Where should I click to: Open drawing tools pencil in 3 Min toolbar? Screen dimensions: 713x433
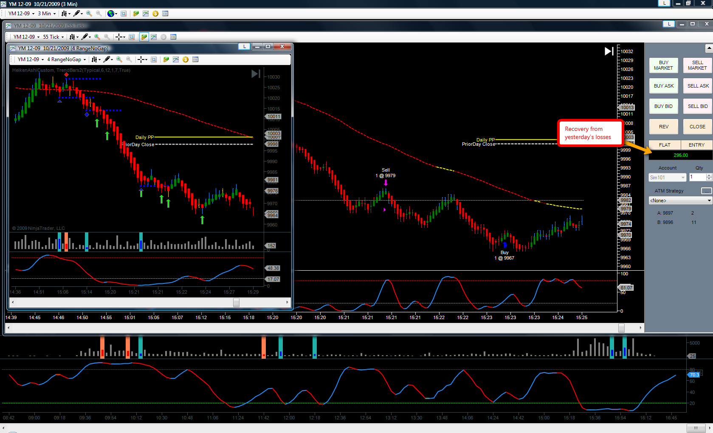pyautogui.click(x=78, y=14)
